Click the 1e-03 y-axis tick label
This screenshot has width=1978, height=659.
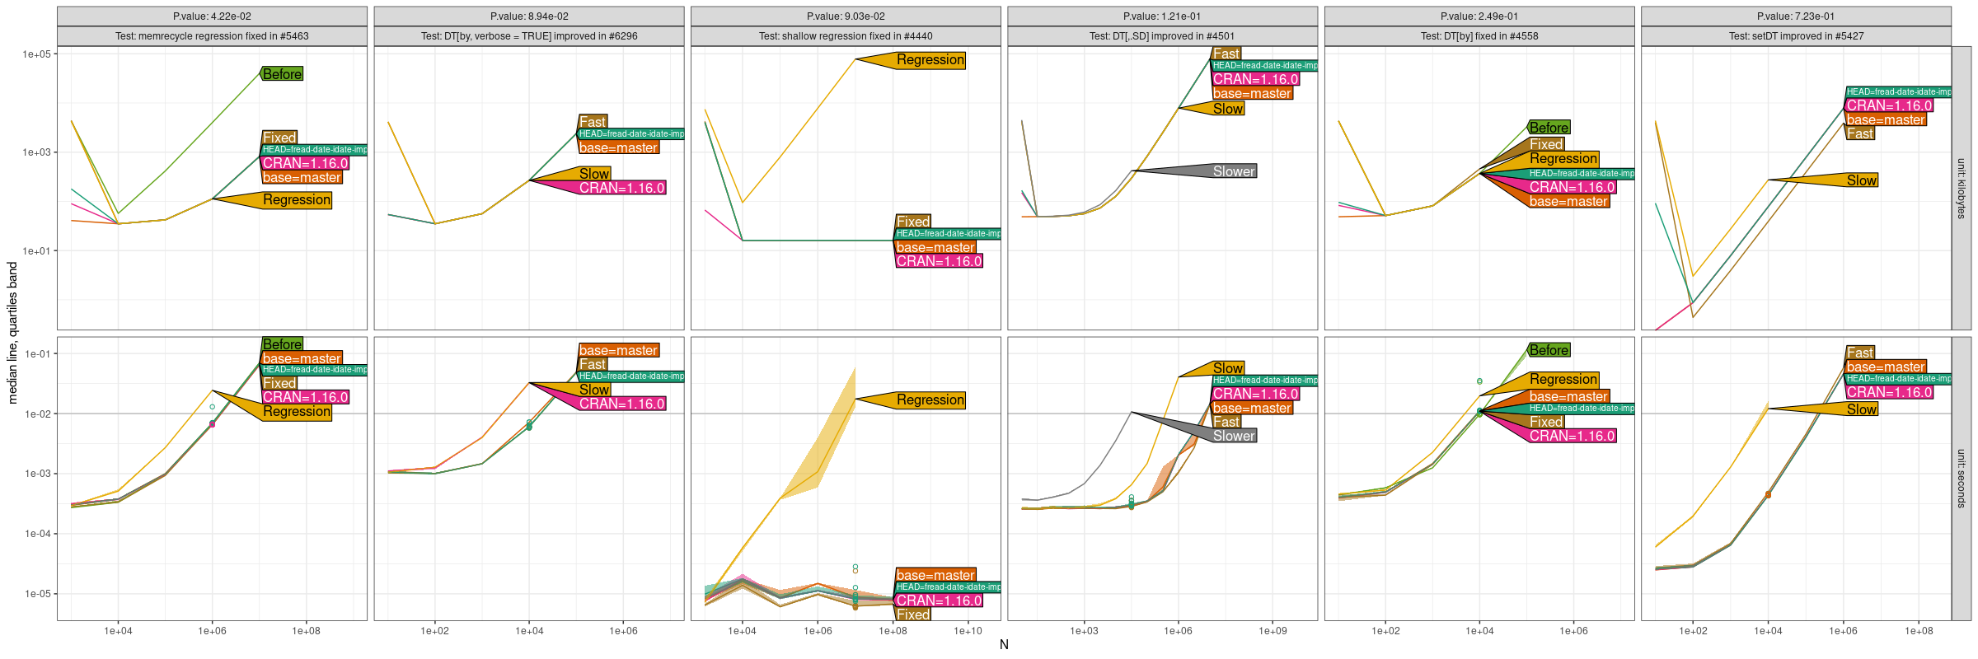coord(38,474)
